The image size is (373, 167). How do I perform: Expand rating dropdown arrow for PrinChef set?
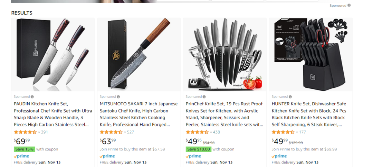pyautogui.click(x=211, y=132)
